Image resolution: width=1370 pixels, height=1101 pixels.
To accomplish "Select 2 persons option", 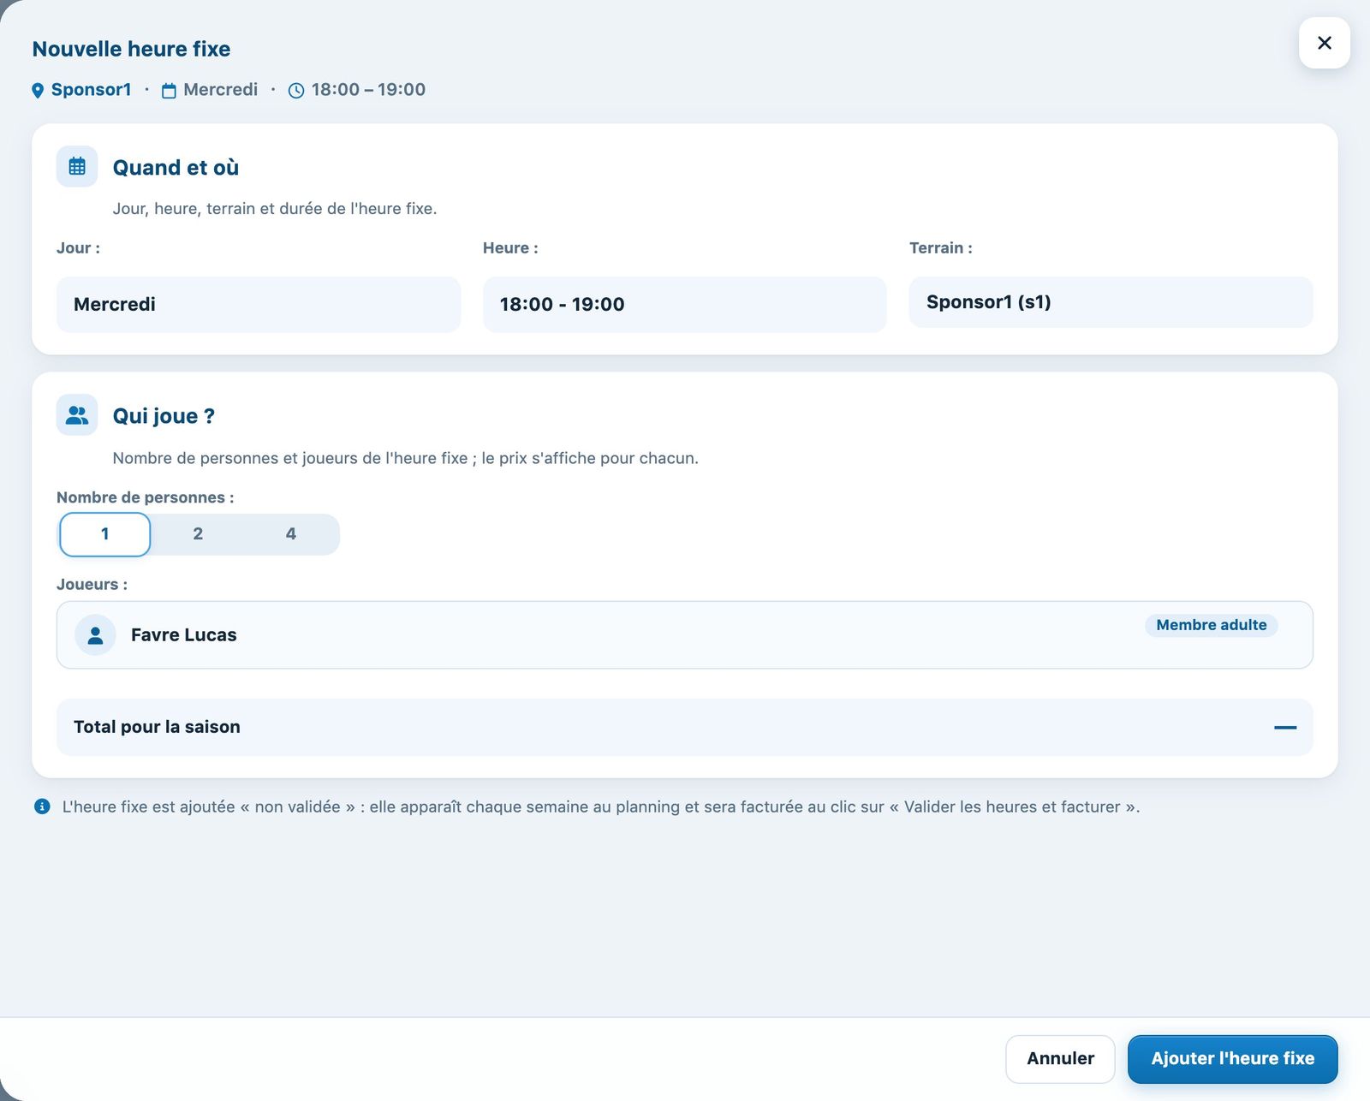I will pos(198,534).
